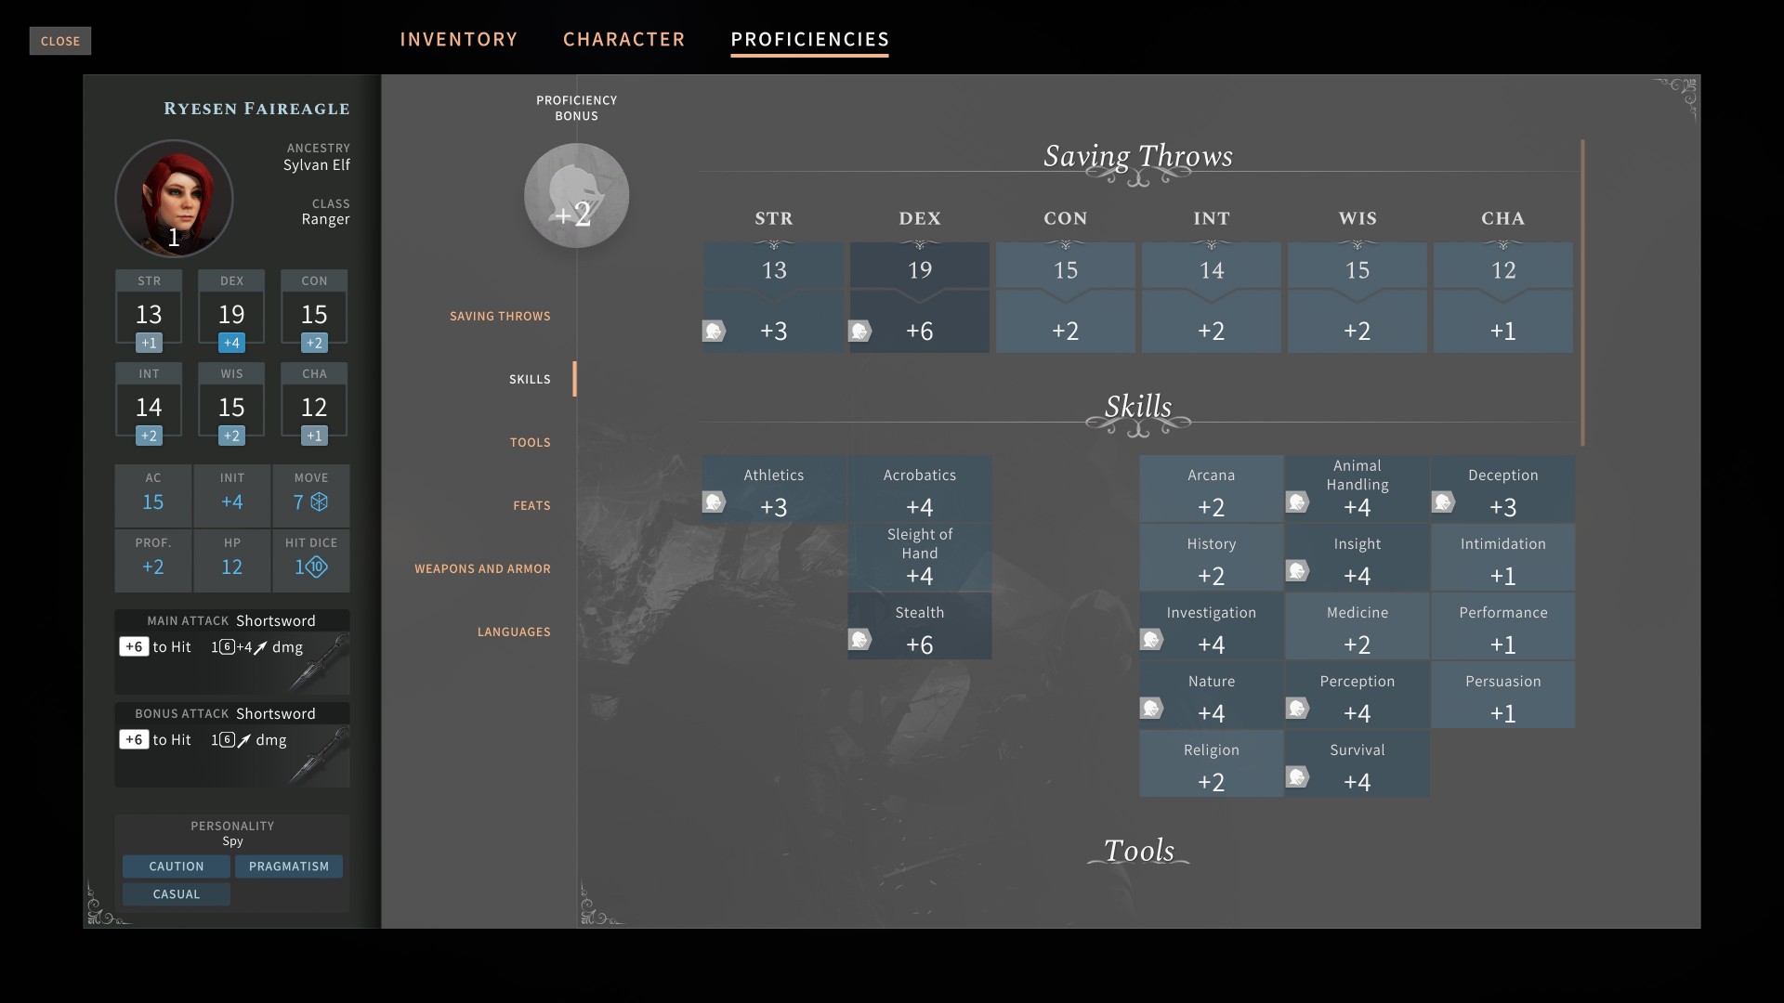This screenshot has height=1003, width=1784.
Task: Switch to the Character tab
Action: (x=623, y=39)
